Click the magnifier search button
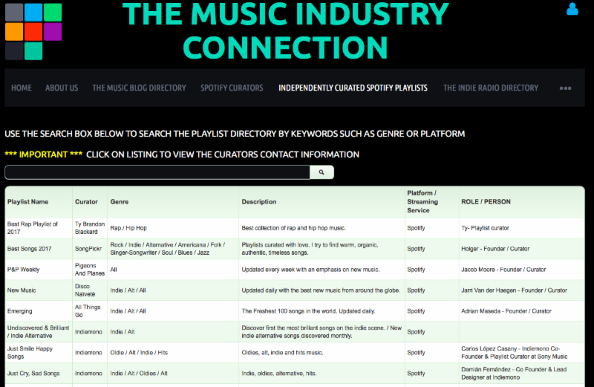Viewport: 594px width, 387px height. 322,172
